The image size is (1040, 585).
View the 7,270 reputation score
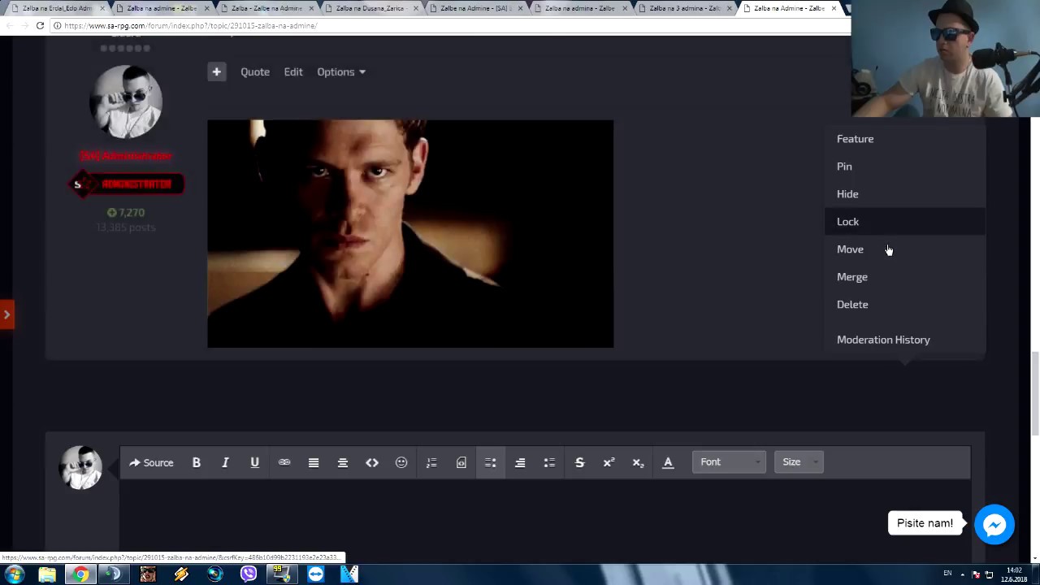click(x=126, y=213)
